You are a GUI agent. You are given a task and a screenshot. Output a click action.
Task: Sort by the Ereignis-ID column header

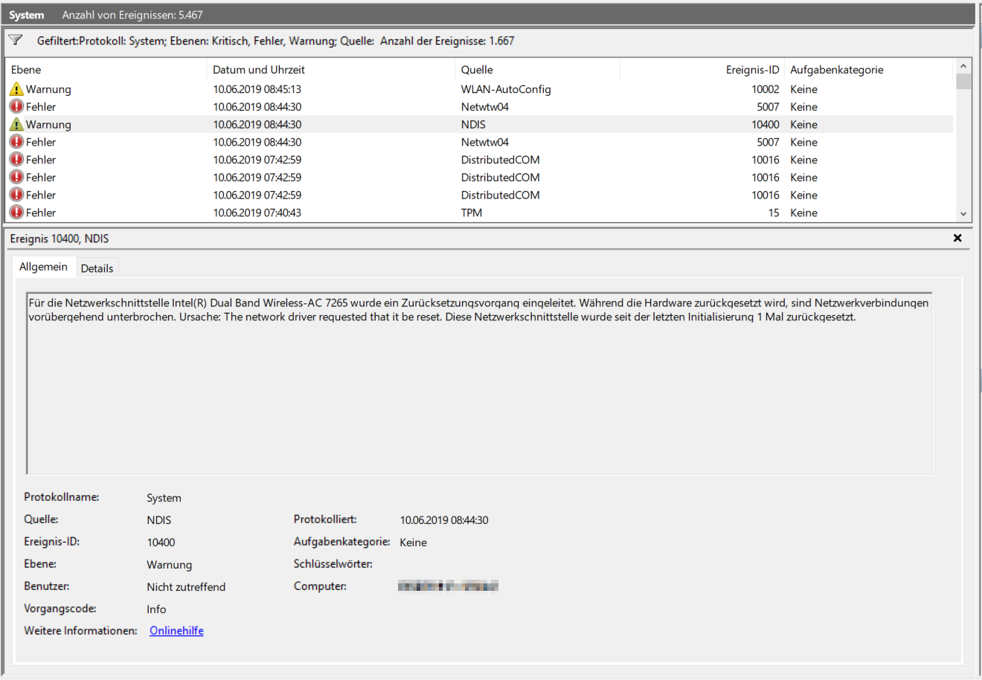coord(702,70)
